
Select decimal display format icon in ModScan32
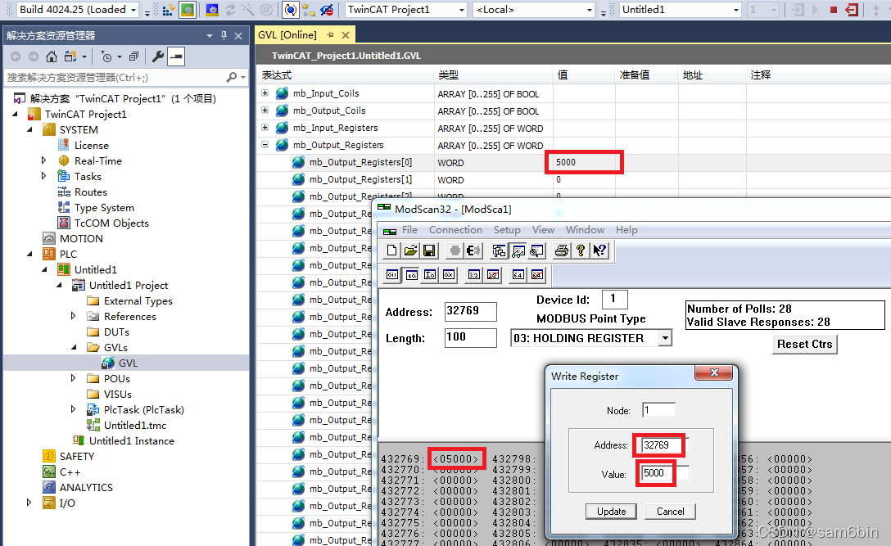click(x=411, y=275)
